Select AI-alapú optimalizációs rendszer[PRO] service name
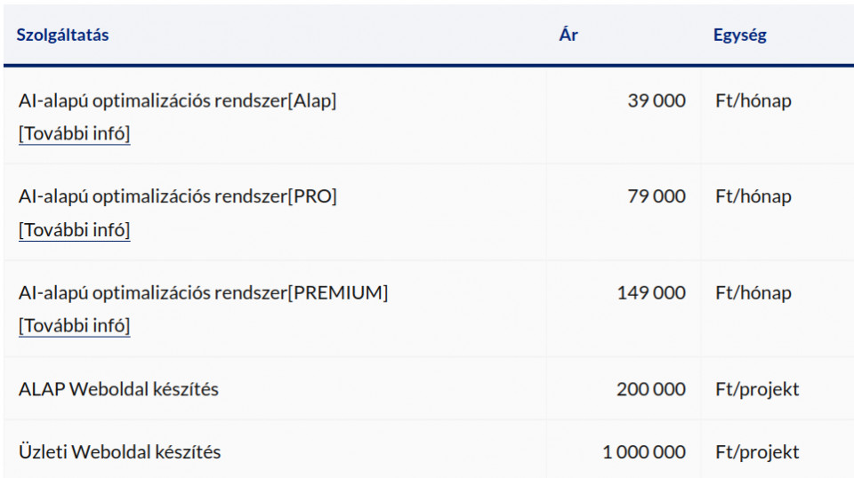The width and height of the screenshot is (854, 478). click(x=178, y=196)
